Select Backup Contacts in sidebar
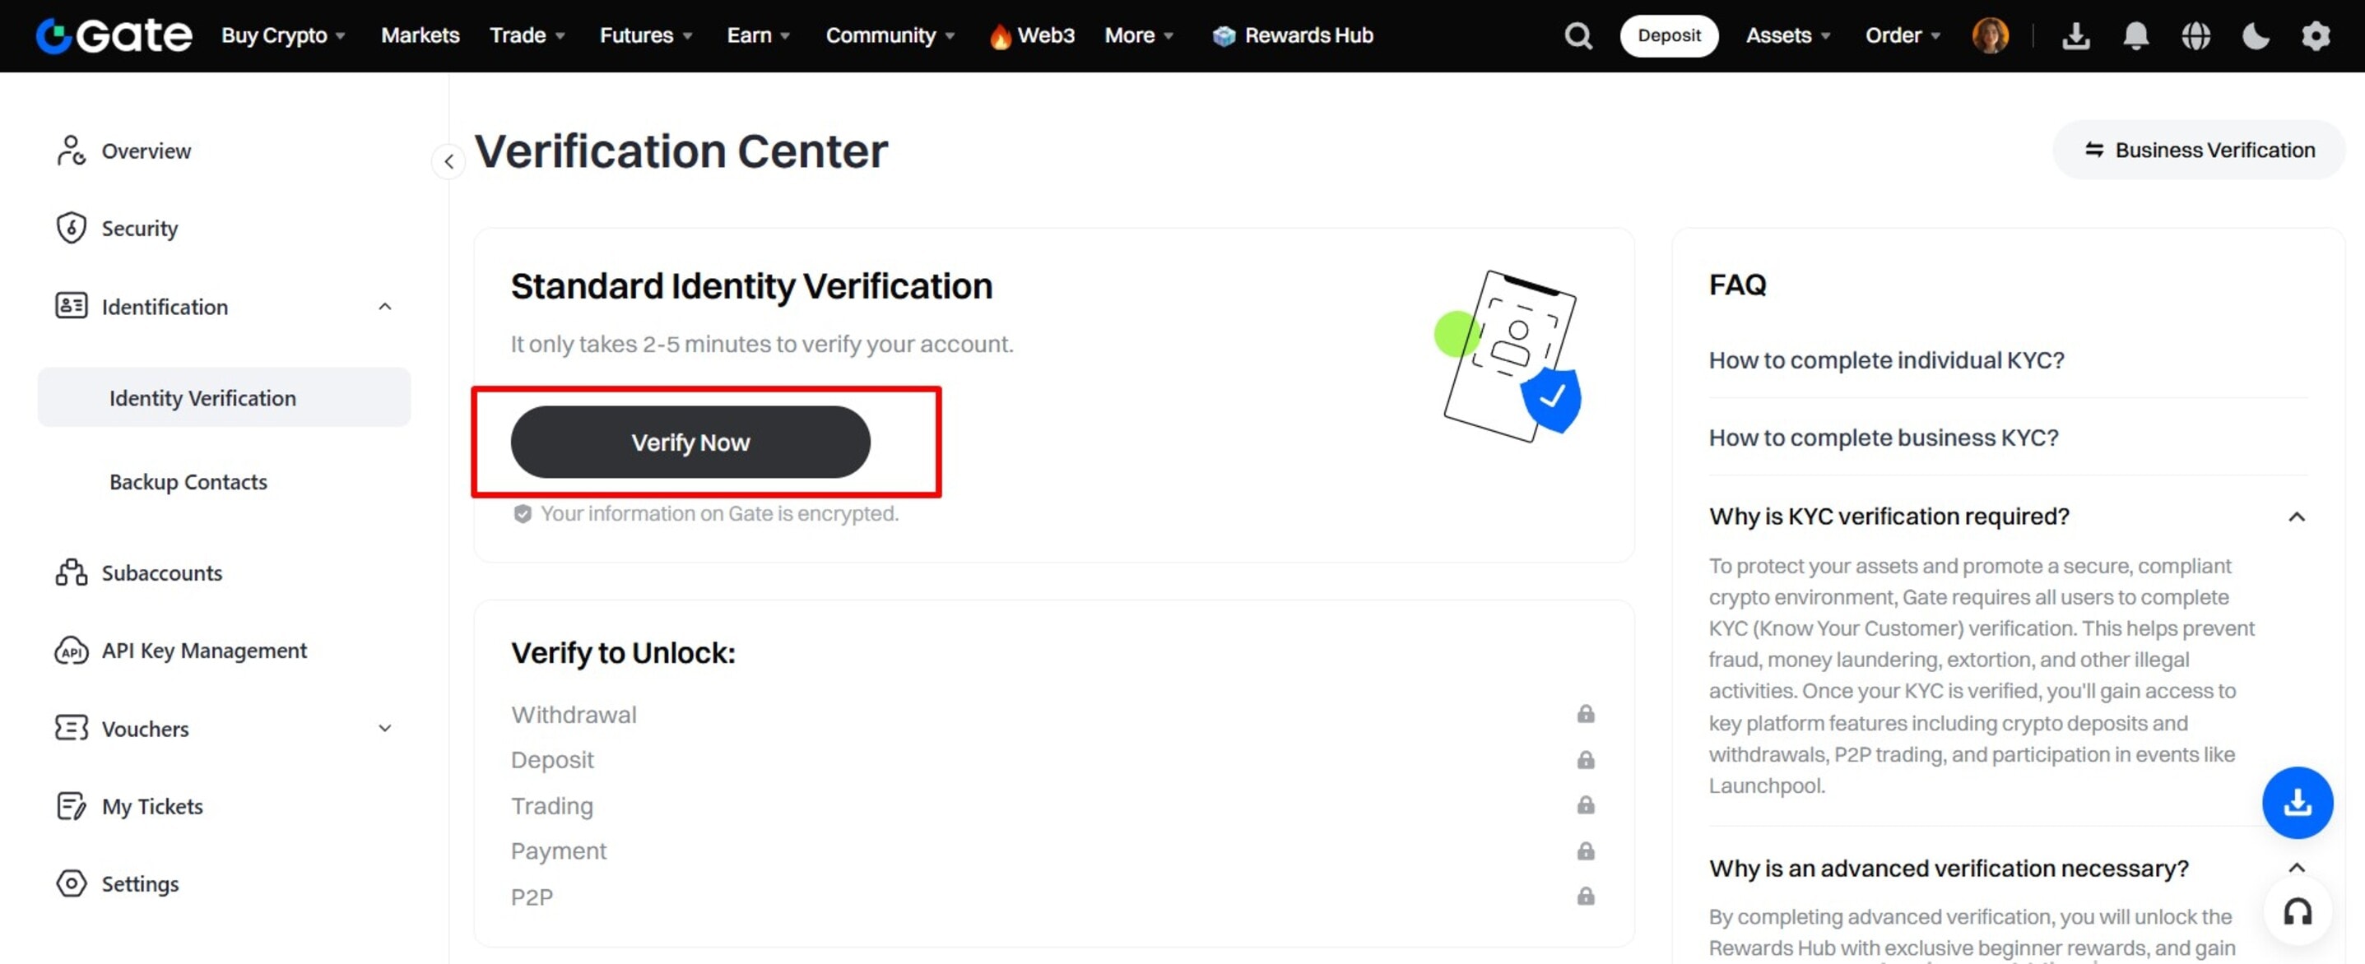Viewport: 2365px width, 964px height. [188, 482]
